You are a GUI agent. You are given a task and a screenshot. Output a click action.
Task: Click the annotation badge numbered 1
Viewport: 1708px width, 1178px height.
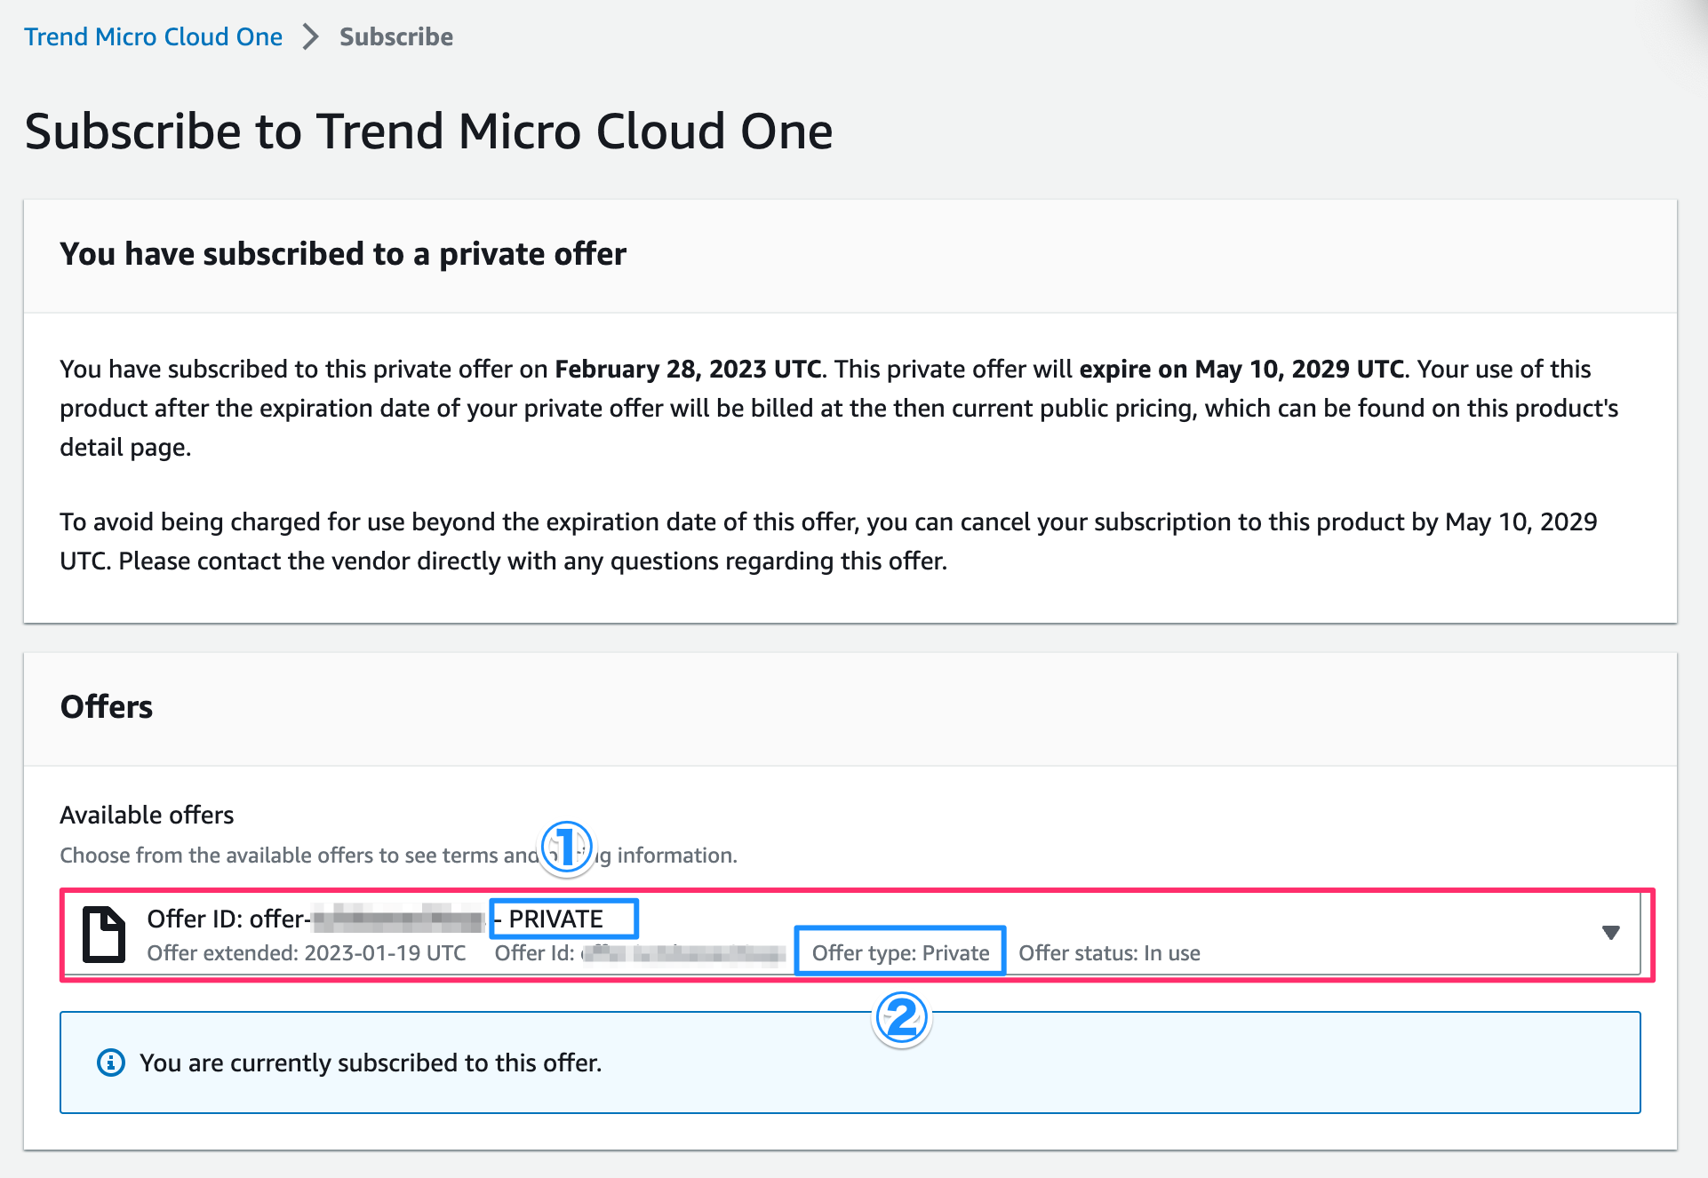coord(566,848)
